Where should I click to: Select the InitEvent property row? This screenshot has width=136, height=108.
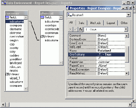[x=96, y=47]
